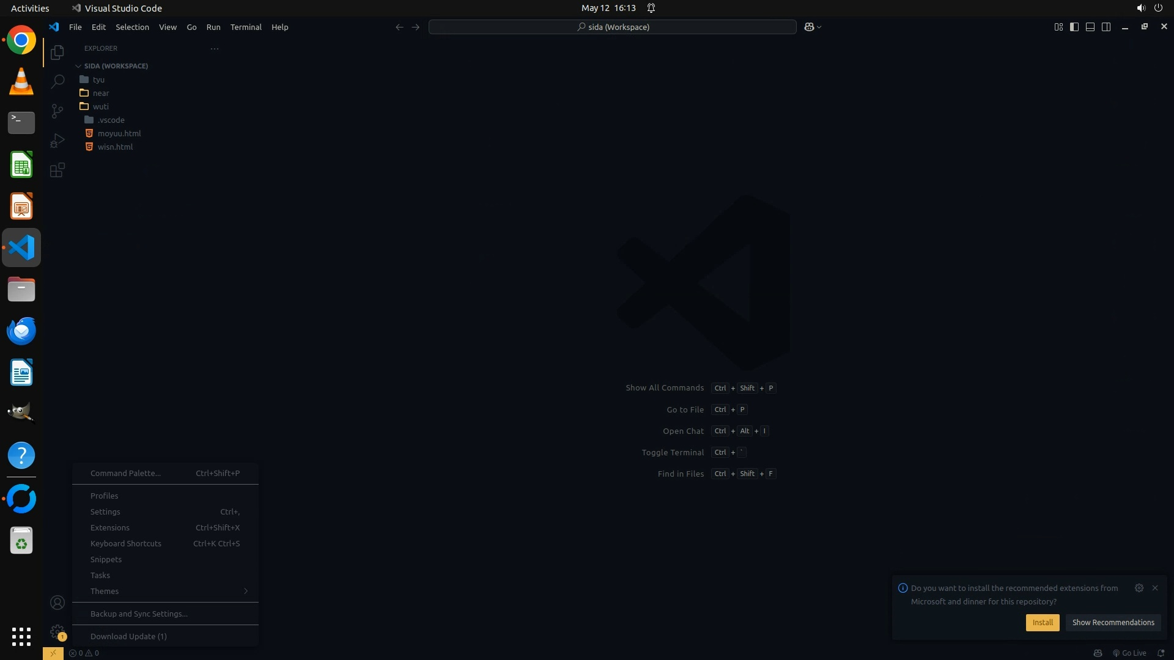The height and width of the screenshot is (660, 1174).
Task: Open Thunderbird from the dock
Action: pos(21,331)
